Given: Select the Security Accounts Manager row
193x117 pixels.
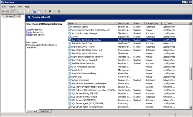Looking at the screenshot, I should coord(122,33).
